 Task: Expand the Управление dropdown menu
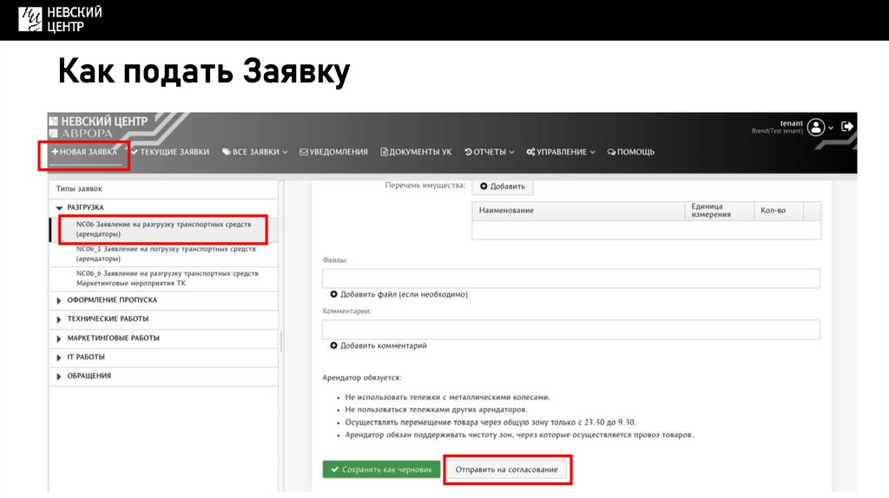(561, 152)
